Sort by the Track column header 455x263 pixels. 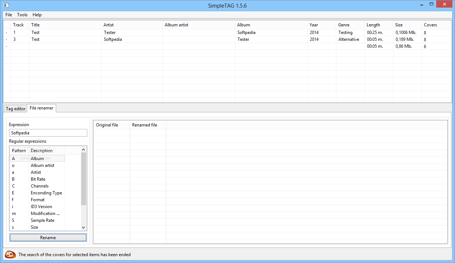click(x=20, y=25)
